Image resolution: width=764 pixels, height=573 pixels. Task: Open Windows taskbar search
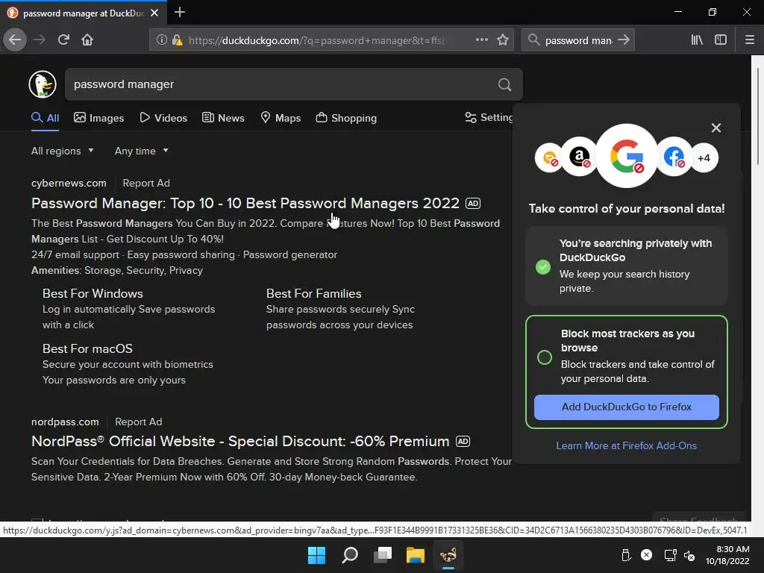tap(350, 555)
